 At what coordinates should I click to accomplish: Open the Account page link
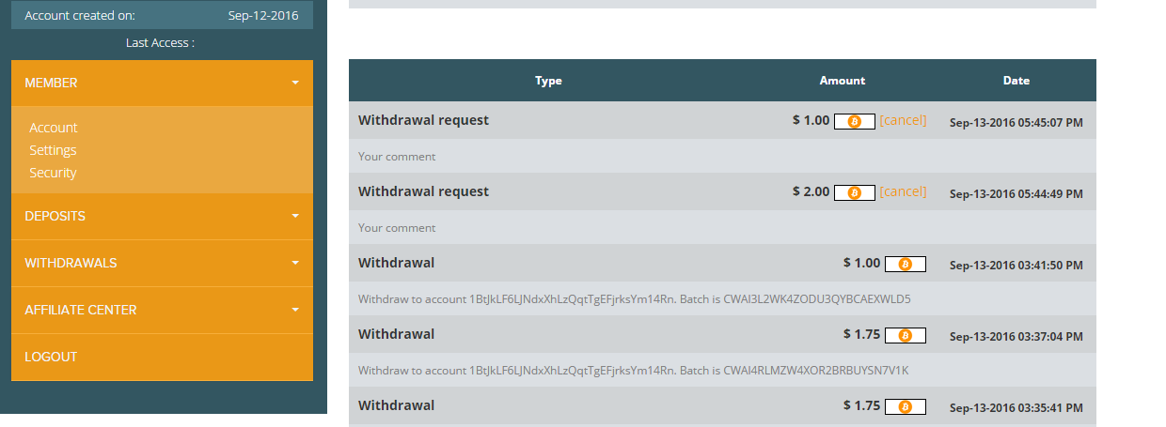pyautogui.click(x=54, y=128)
